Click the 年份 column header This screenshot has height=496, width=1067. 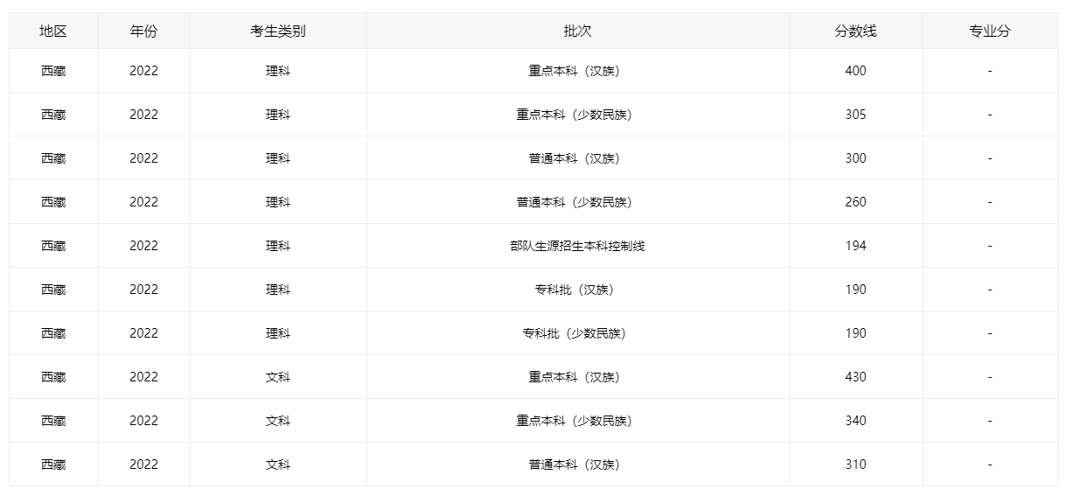[143, 31]
